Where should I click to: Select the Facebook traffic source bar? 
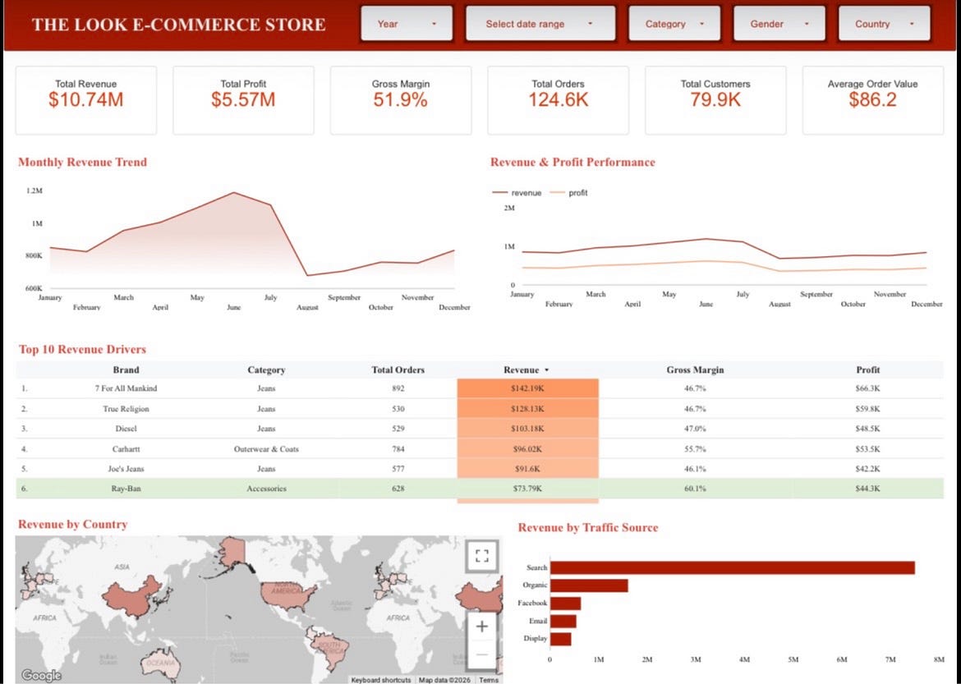click(565, 603)
